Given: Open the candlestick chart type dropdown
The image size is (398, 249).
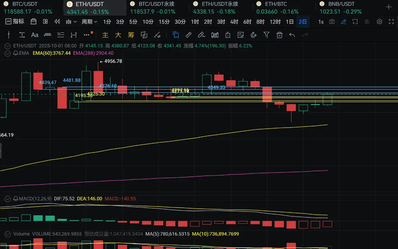Looking at the screenshot, I should [71, 22].
